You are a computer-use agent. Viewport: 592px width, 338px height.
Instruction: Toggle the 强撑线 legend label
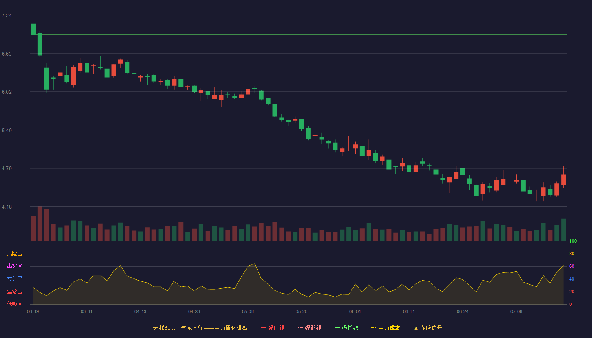350,328
